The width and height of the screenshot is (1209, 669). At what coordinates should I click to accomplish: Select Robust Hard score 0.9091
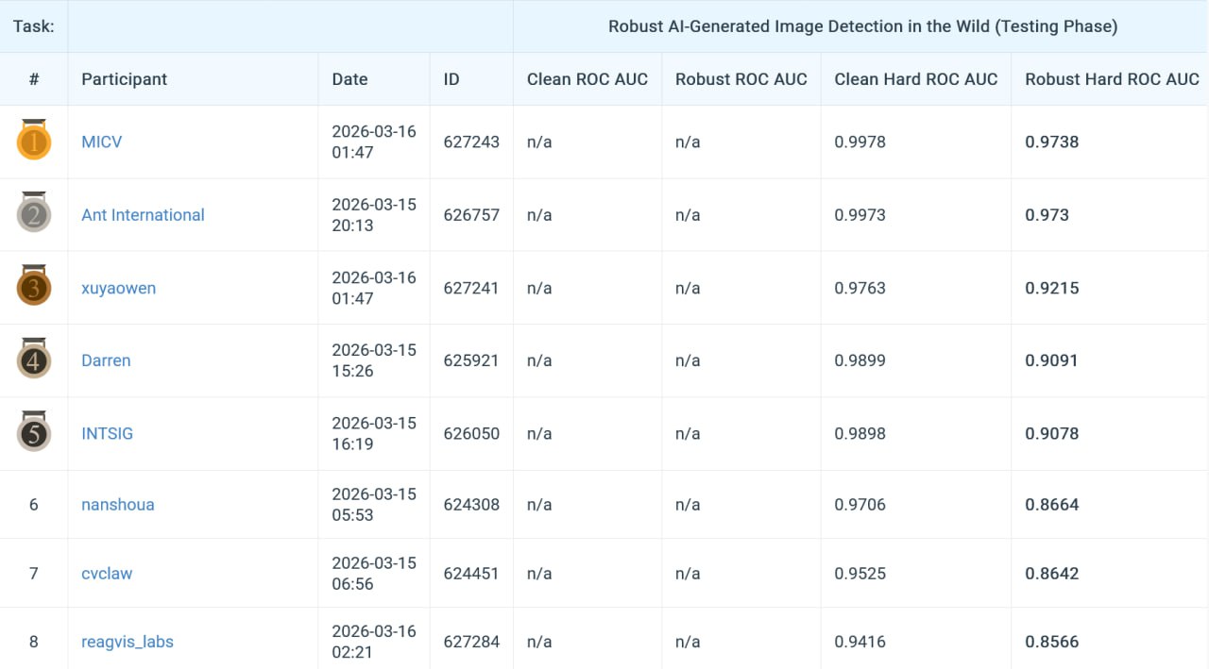click(1051, 360)
